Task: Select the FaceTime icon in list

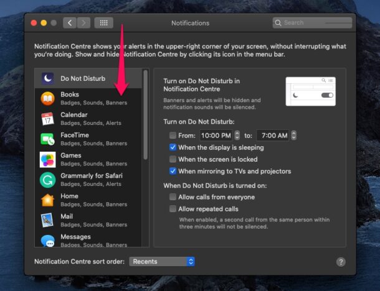Action: [x=47, y=139]
